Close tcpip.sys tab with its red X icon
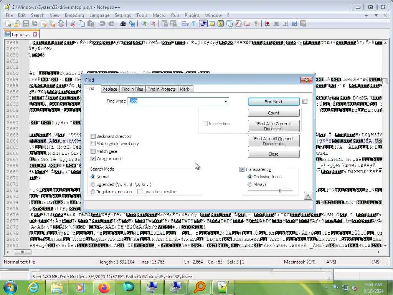 pos(35,34)
